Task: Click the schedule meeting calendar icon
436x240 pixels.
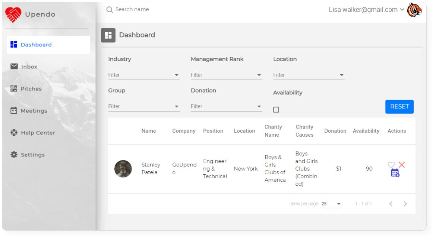Action: coord(395,173)
